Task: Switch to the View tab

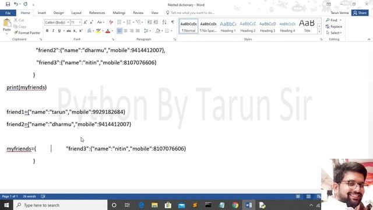Action: (154, 13)
